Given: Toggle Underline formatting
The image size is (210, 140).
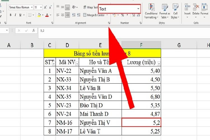Looking at the screenshot, I should pyautogui.click(x=20, y=15).
